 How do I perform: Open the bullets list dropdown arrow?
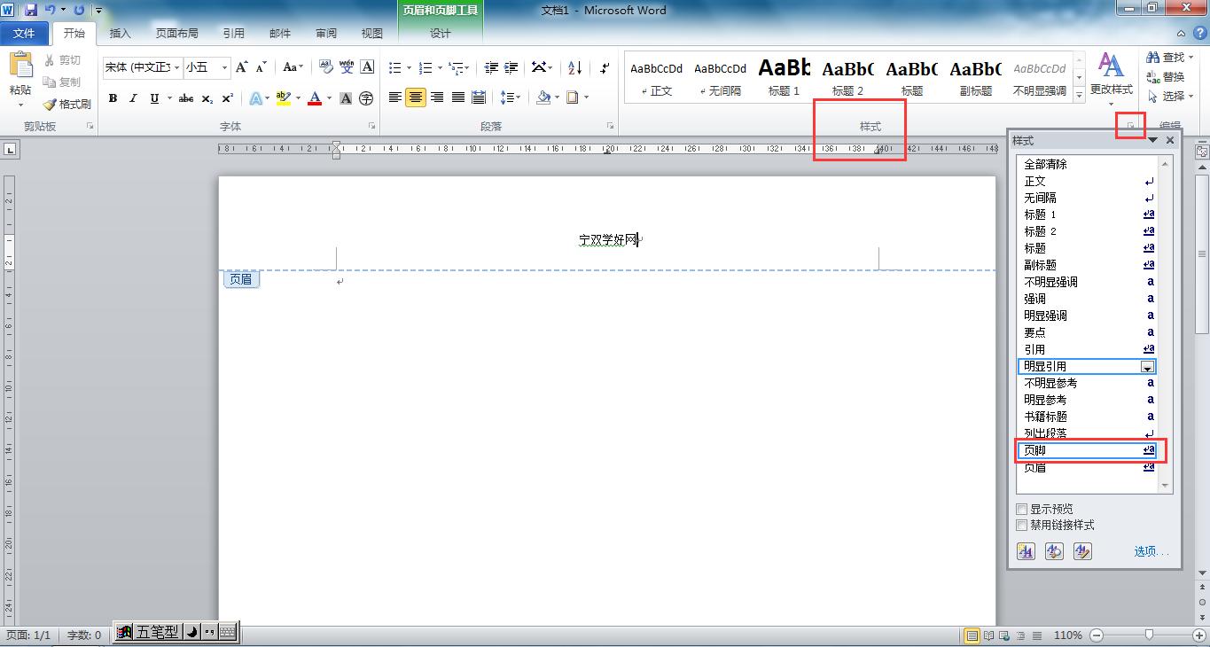coord(408,67)
